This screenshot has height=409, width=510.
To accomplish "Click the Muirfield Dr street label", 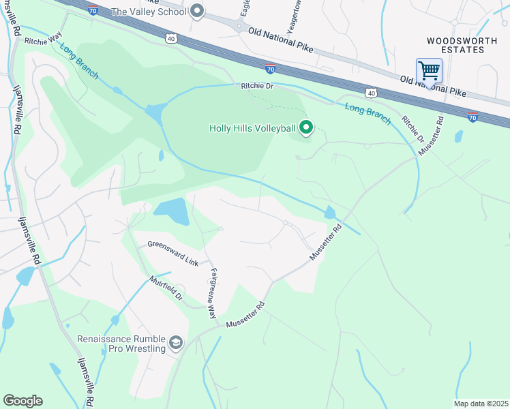I will click(166, 288).
